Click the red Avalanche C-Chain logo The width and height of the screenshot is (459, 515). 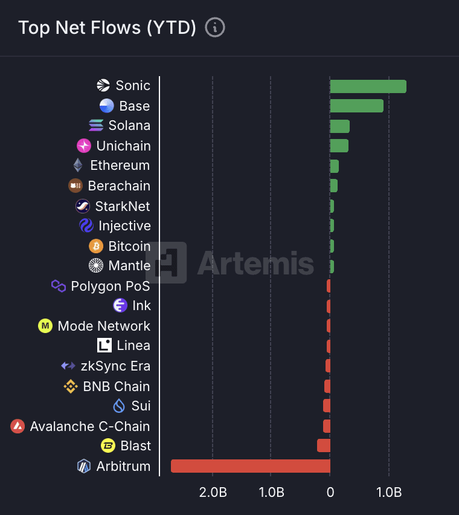click(x=18, y=426)
